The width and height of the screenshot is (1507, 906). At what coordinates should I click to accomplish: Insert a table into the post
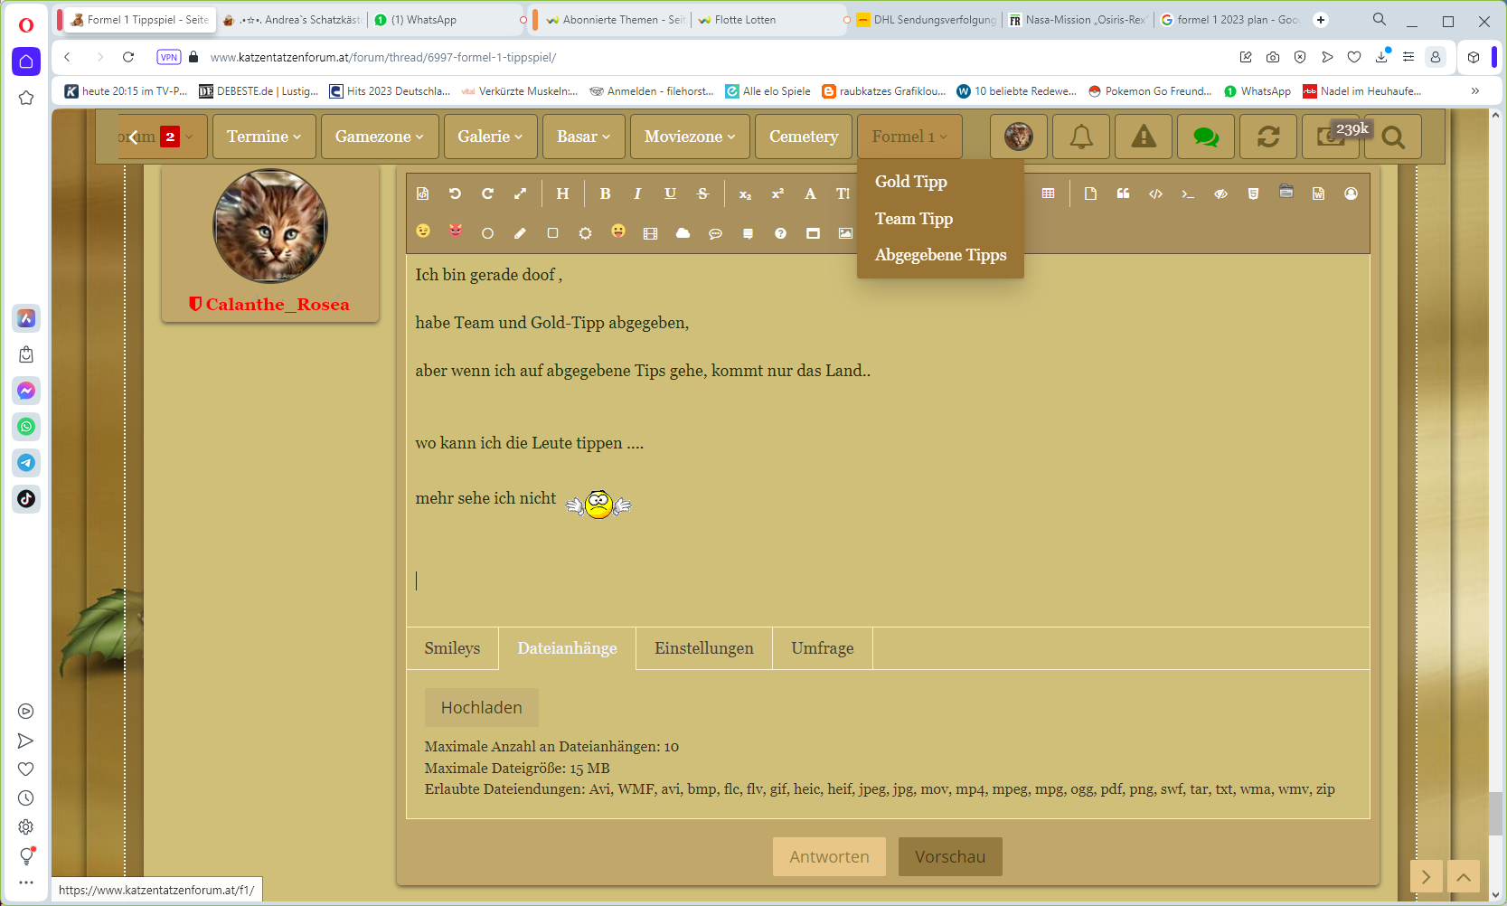click(x=1048, y=193)
